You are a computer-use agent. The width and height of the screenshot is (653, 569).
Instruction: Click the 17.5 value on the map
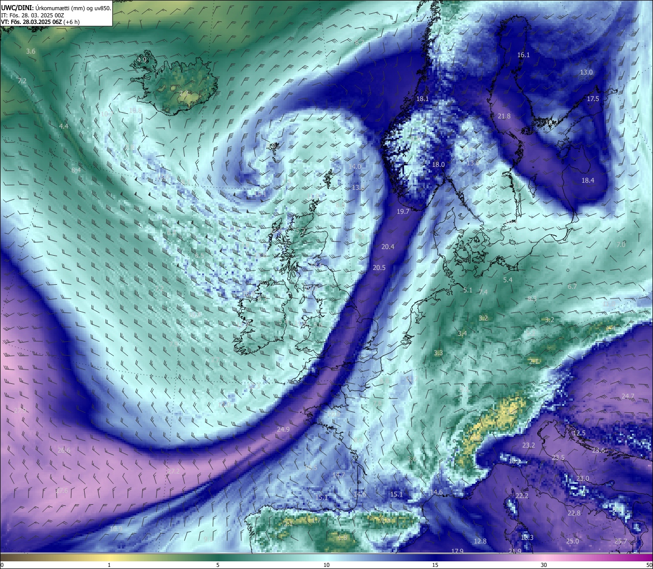point(593,98)
